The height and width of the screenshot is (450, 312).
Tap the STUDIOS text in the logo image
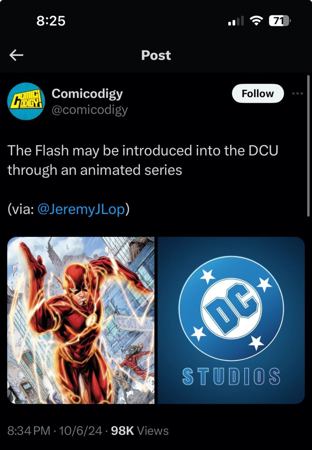tap(231, 377)
